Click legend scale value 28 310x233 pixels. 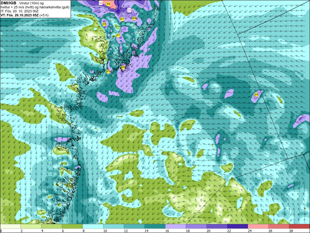click(291, 231)
